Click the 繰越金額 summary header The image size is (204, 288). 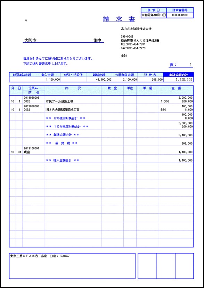click(99, 75)
